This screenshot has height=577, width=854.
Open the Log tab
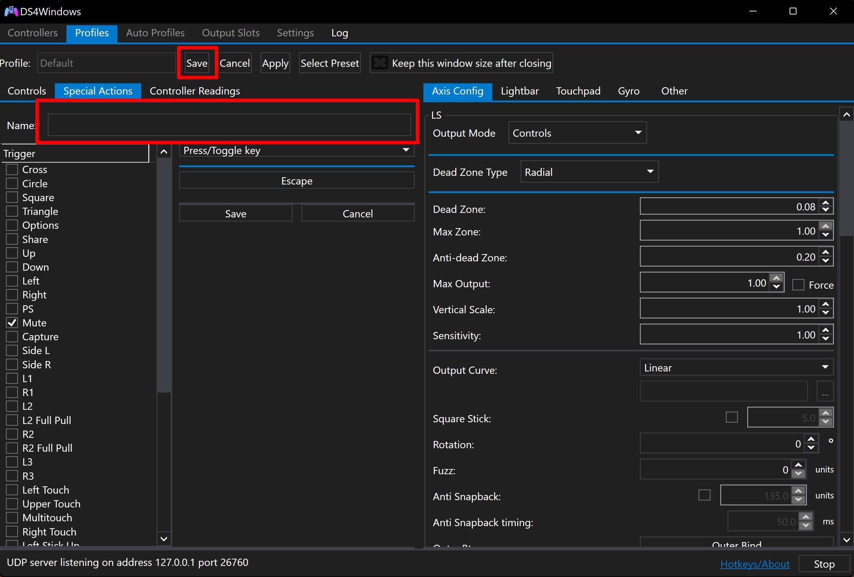coord(339,33)
